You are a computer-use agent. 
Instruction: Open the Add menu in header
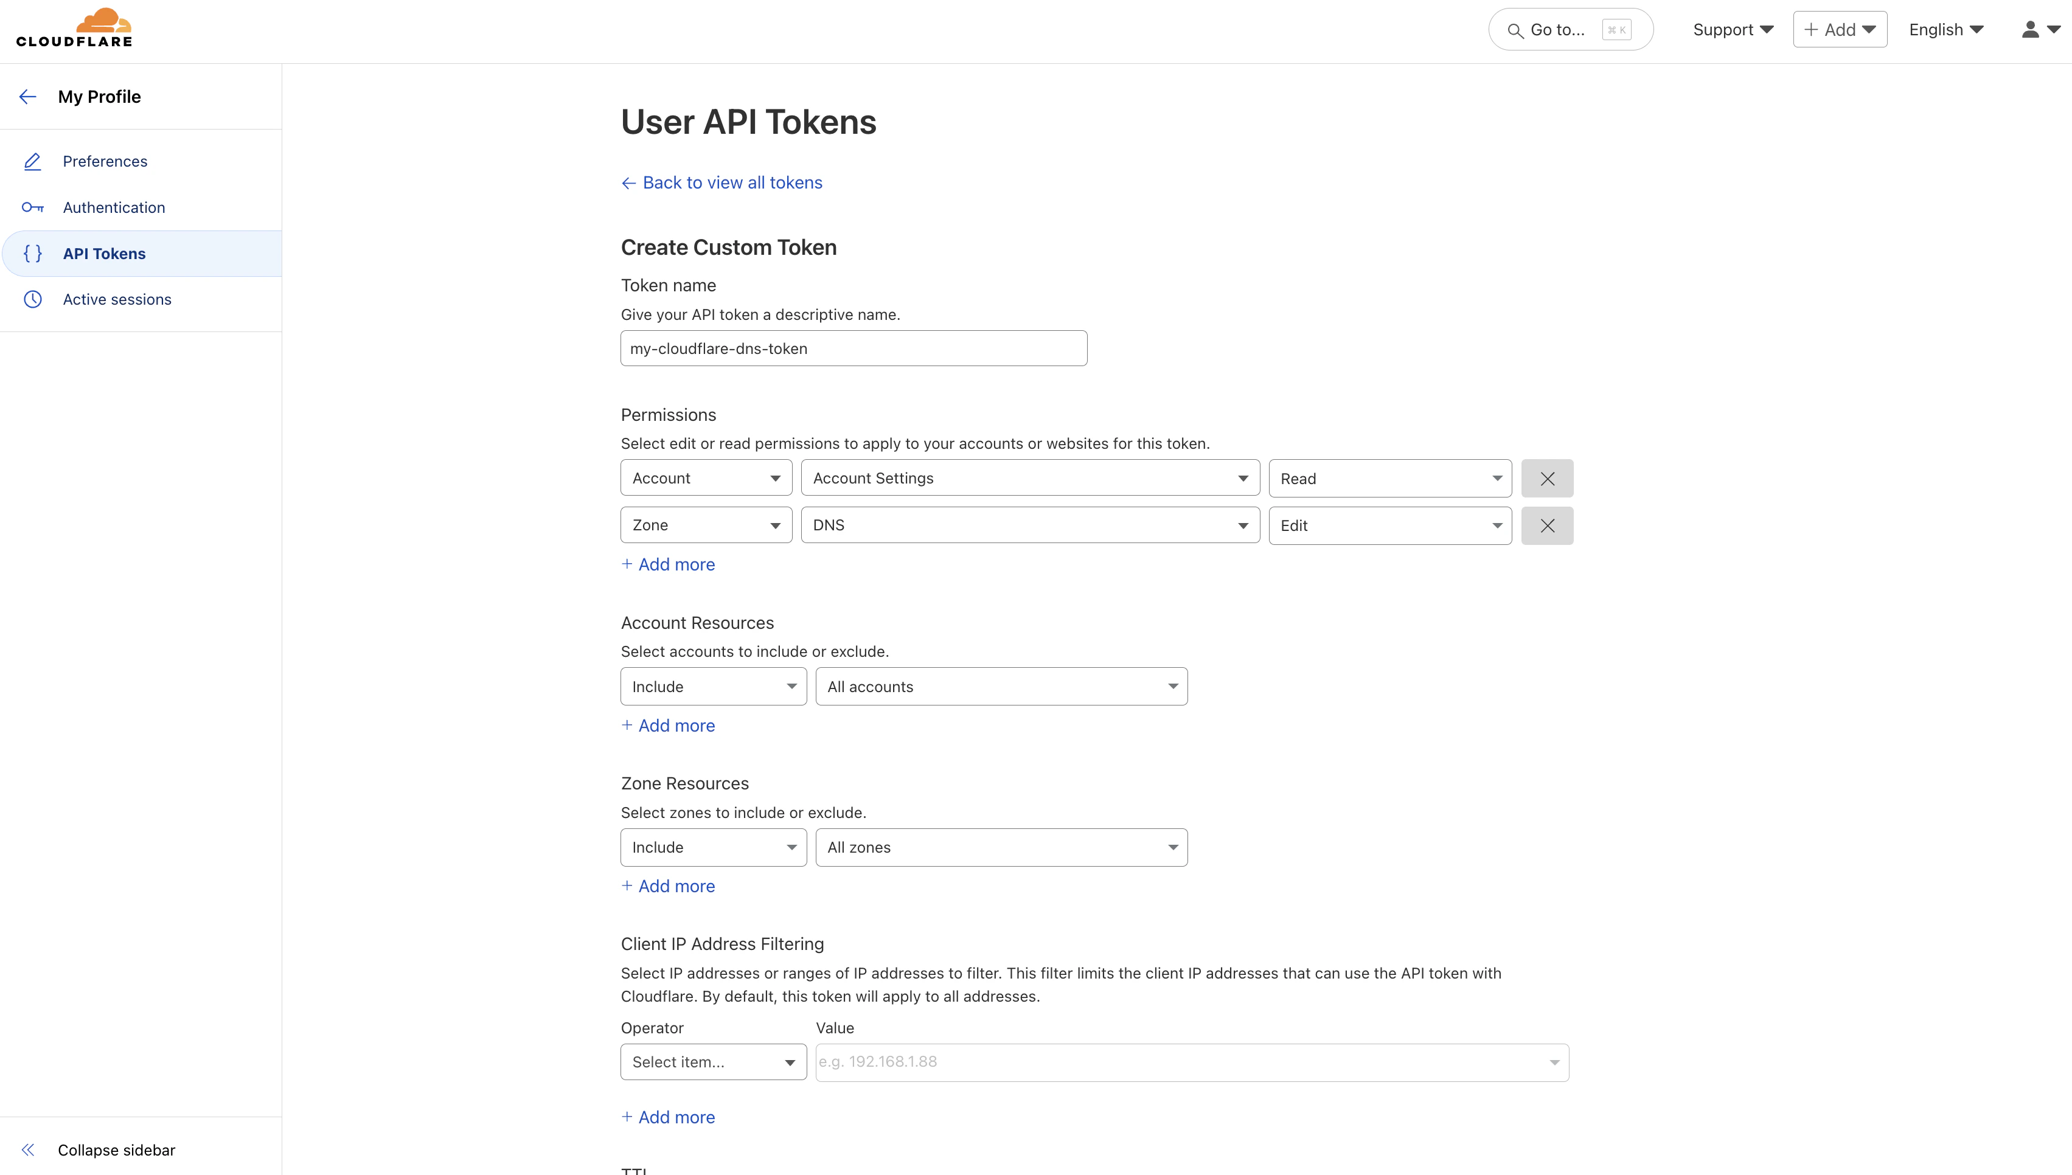1840,30
